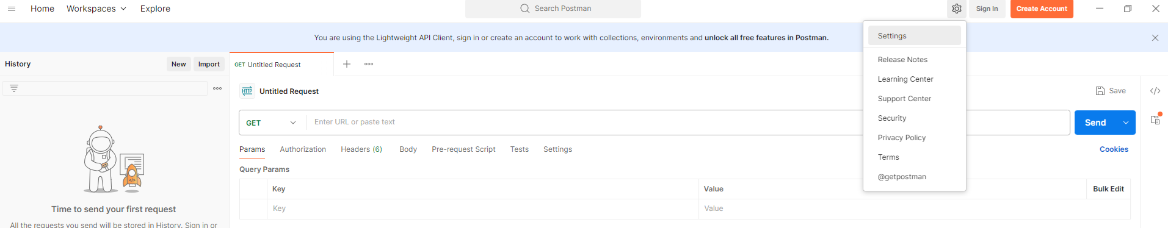Expand the Send button arrow

click(x=1126, y=123)
